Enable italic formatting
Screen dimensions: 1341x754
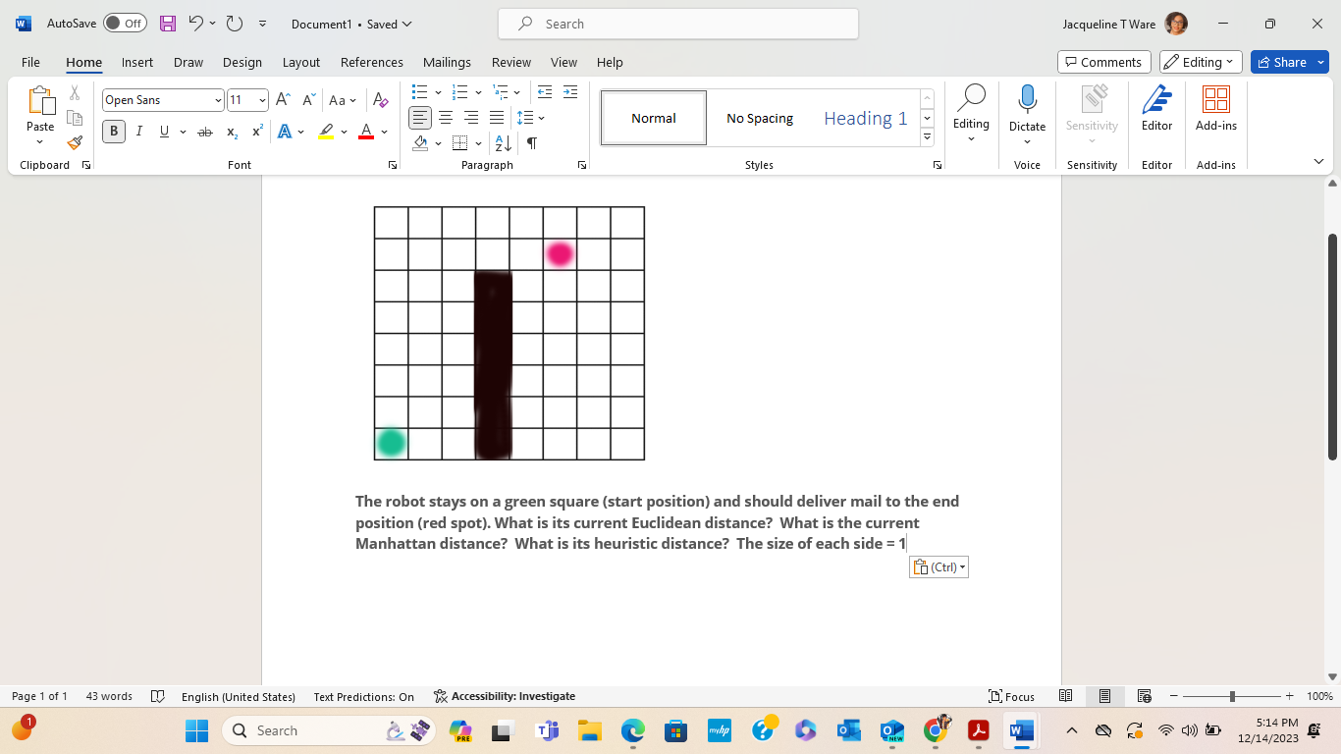tap(138, 131)
